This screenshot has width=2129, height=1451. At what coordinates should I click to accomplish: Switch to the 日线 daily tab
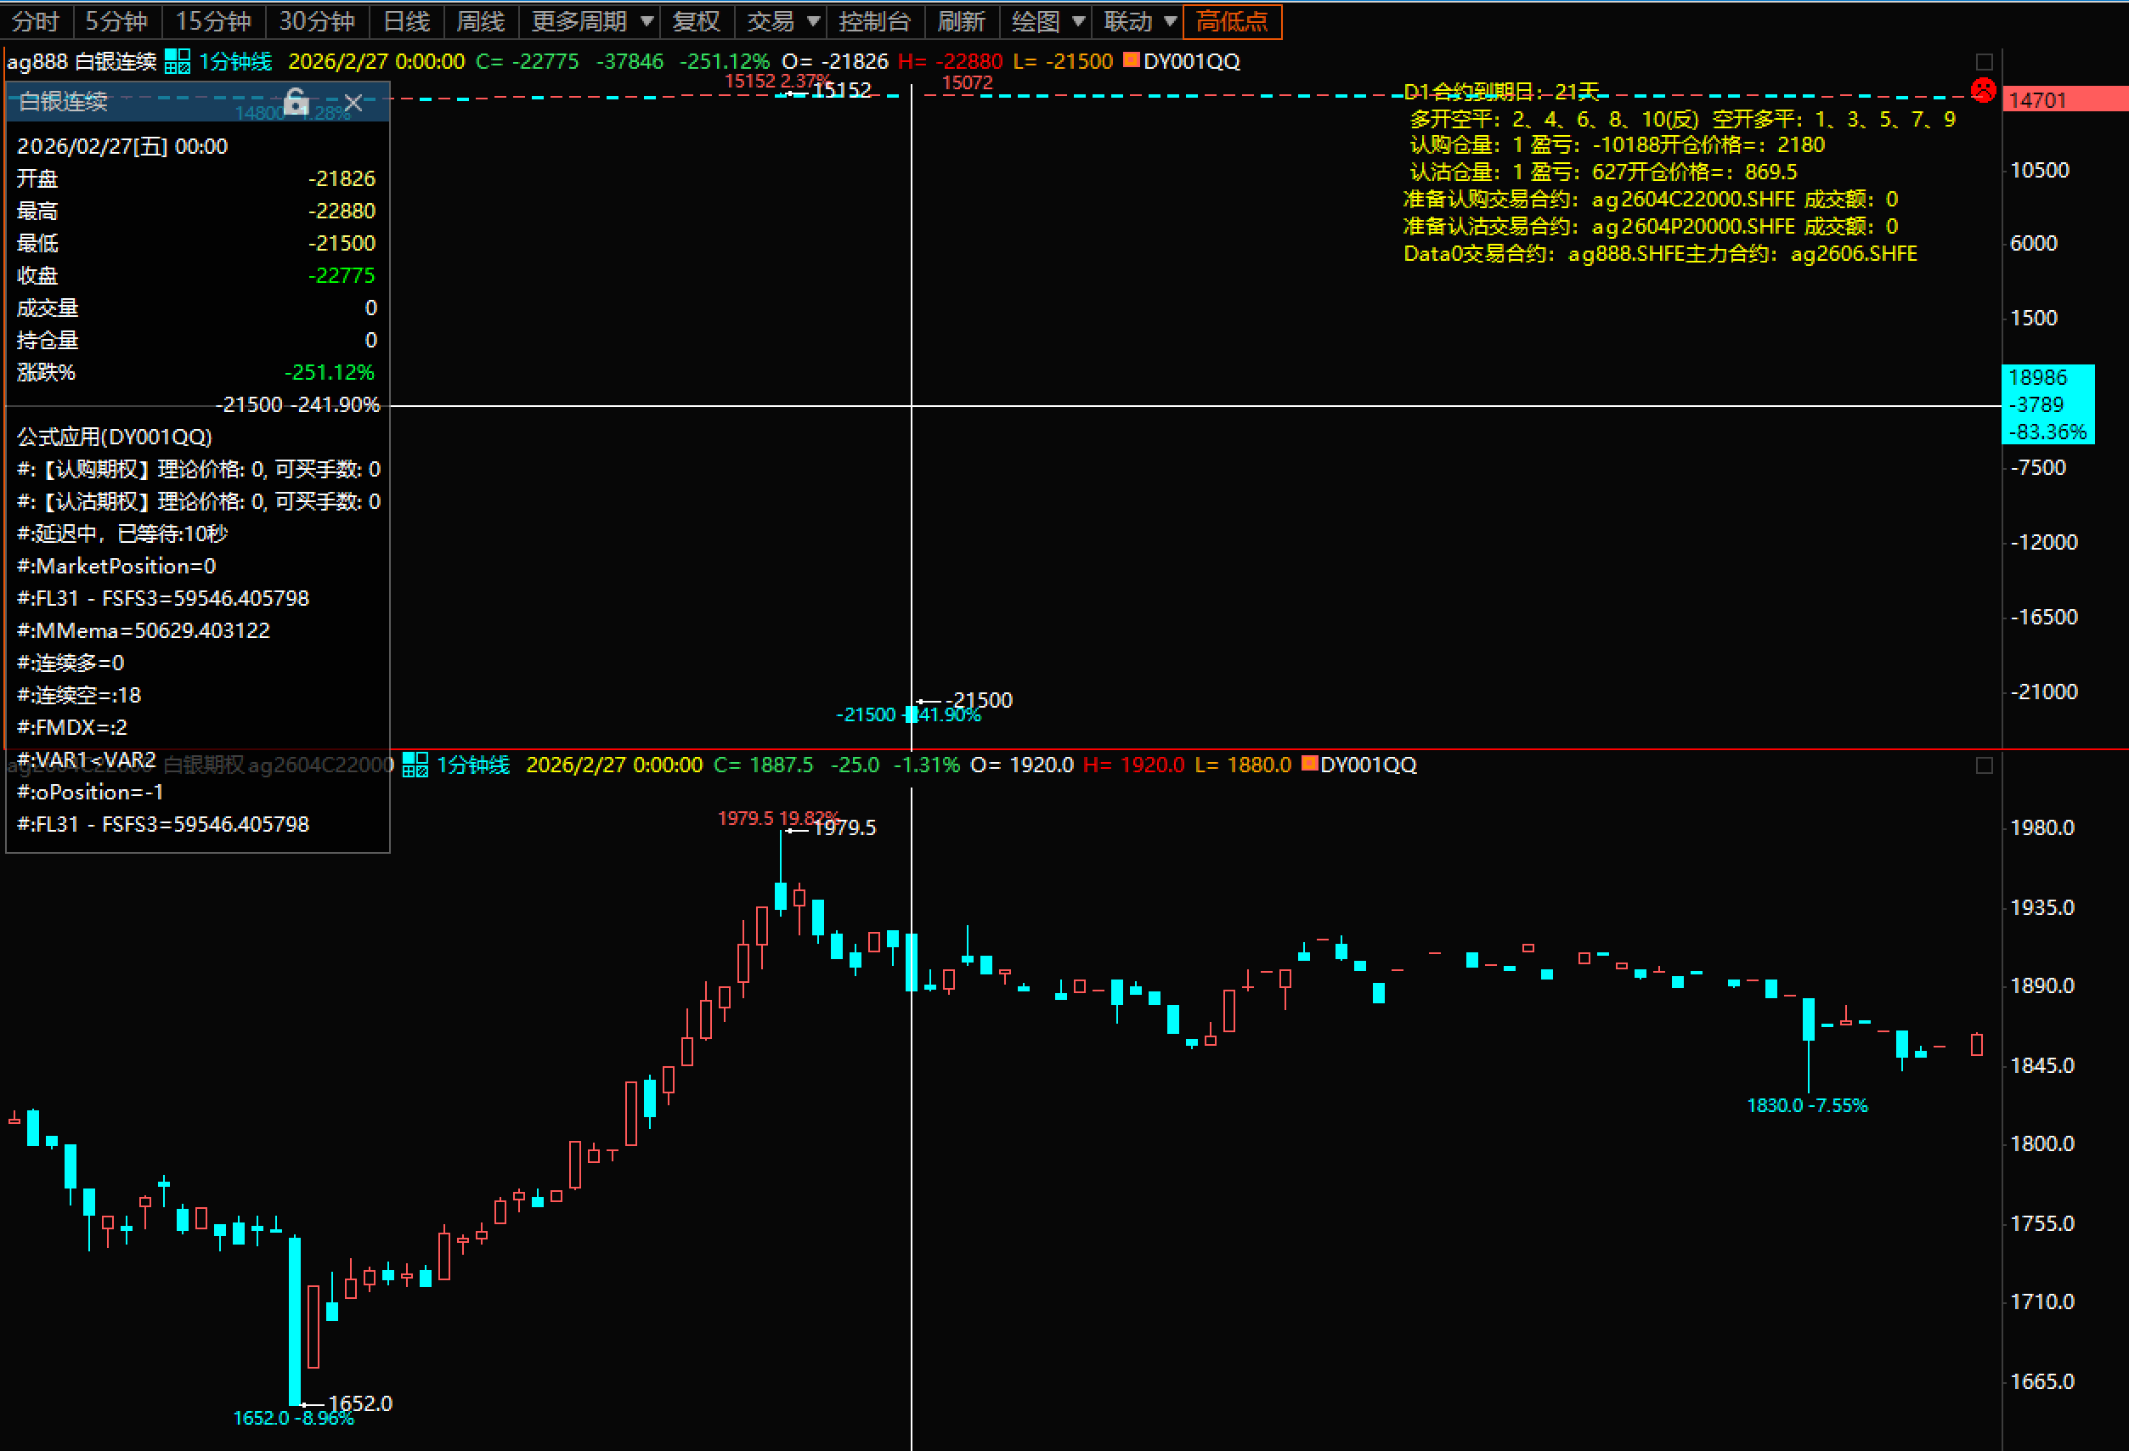406,21
